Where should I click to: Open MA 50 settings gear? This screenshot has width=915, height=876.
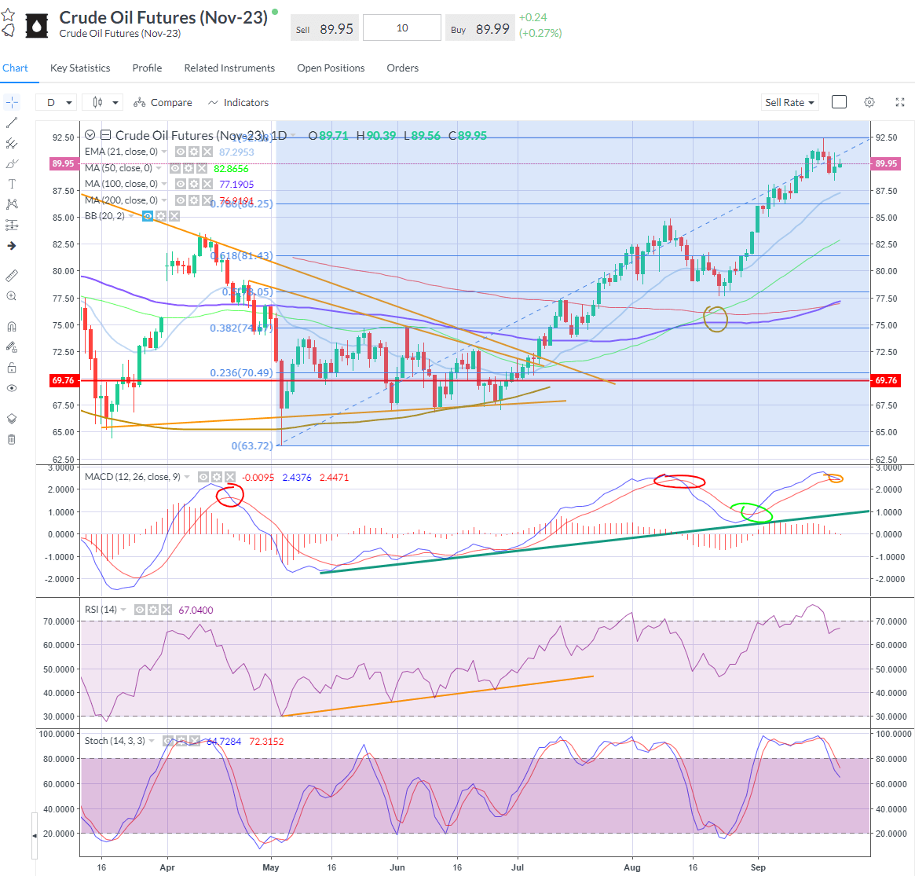[x=188, y=168]
